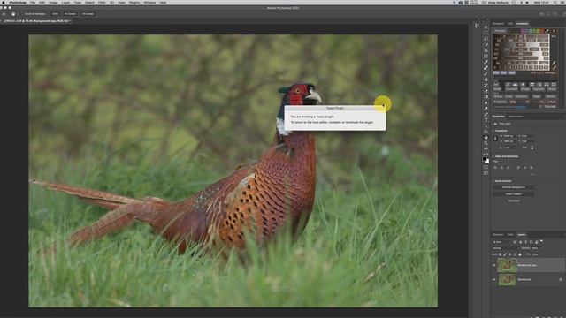Open the File menu
Image resolution: width=566 pixels, height=318 pixels.
tap(33, 2)
